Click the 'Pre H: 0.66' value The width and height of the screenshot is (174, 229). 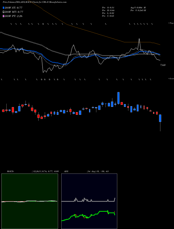tap(108, 10)
